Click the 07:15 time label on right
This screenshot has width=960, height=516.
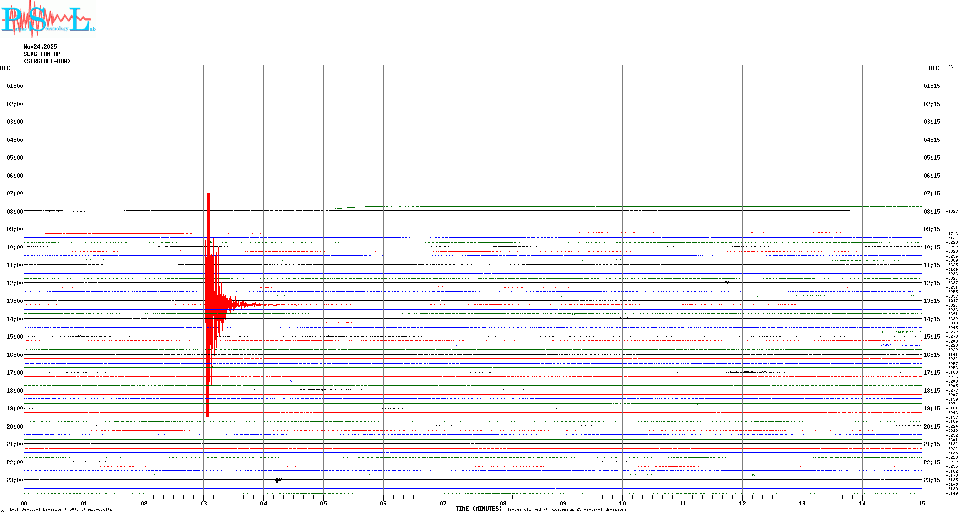point(931,193)
